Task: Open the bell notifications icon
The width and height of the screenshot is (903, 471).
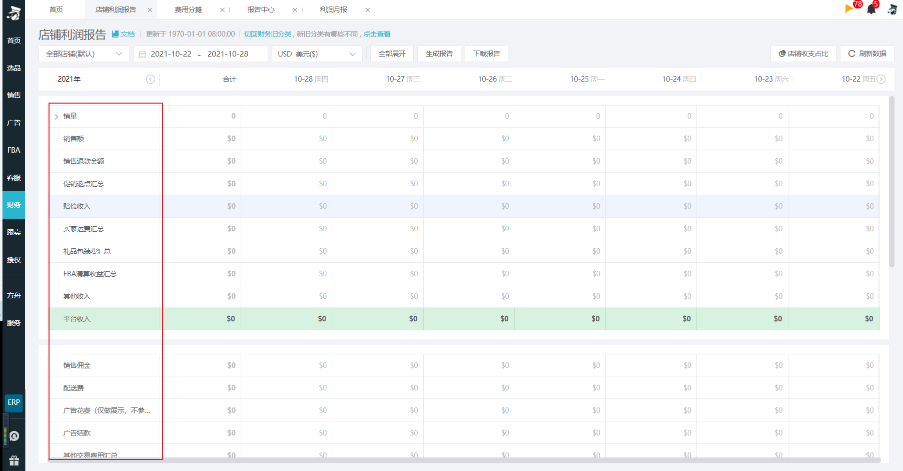Action: (x=871, y=9)
